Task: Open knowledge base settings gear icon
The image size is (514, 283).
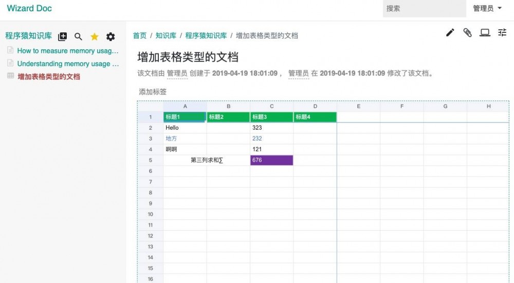Action: click(111, 36)
